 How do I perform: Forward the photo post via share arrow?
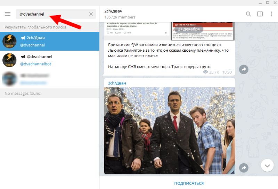click(x=244, y=168)
